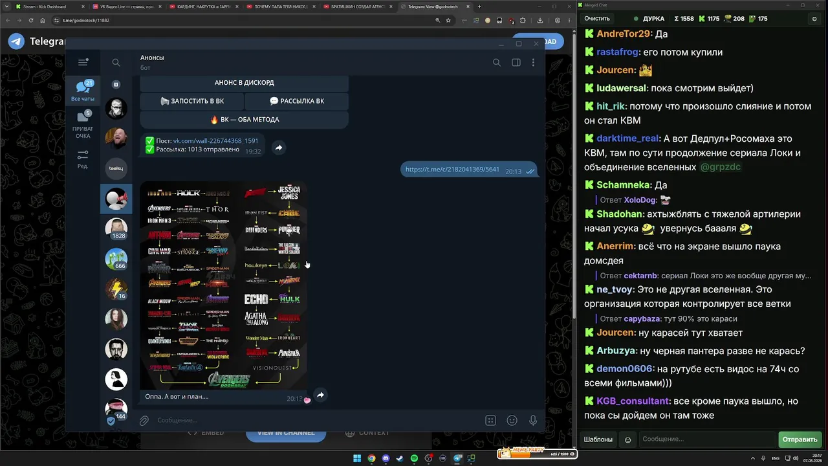Click the heart reaction under the image

[x=307, y=400]
